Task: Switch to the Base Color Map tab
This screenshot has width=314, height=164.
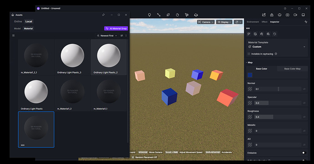Action: [292, 69]
